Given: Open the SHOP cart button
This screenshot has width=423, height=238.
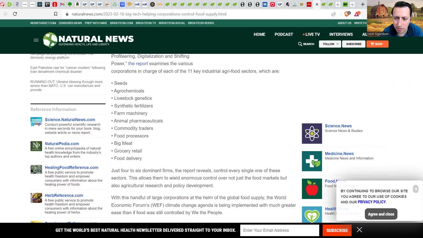Looking at the screenshot, I should [377, 44].
